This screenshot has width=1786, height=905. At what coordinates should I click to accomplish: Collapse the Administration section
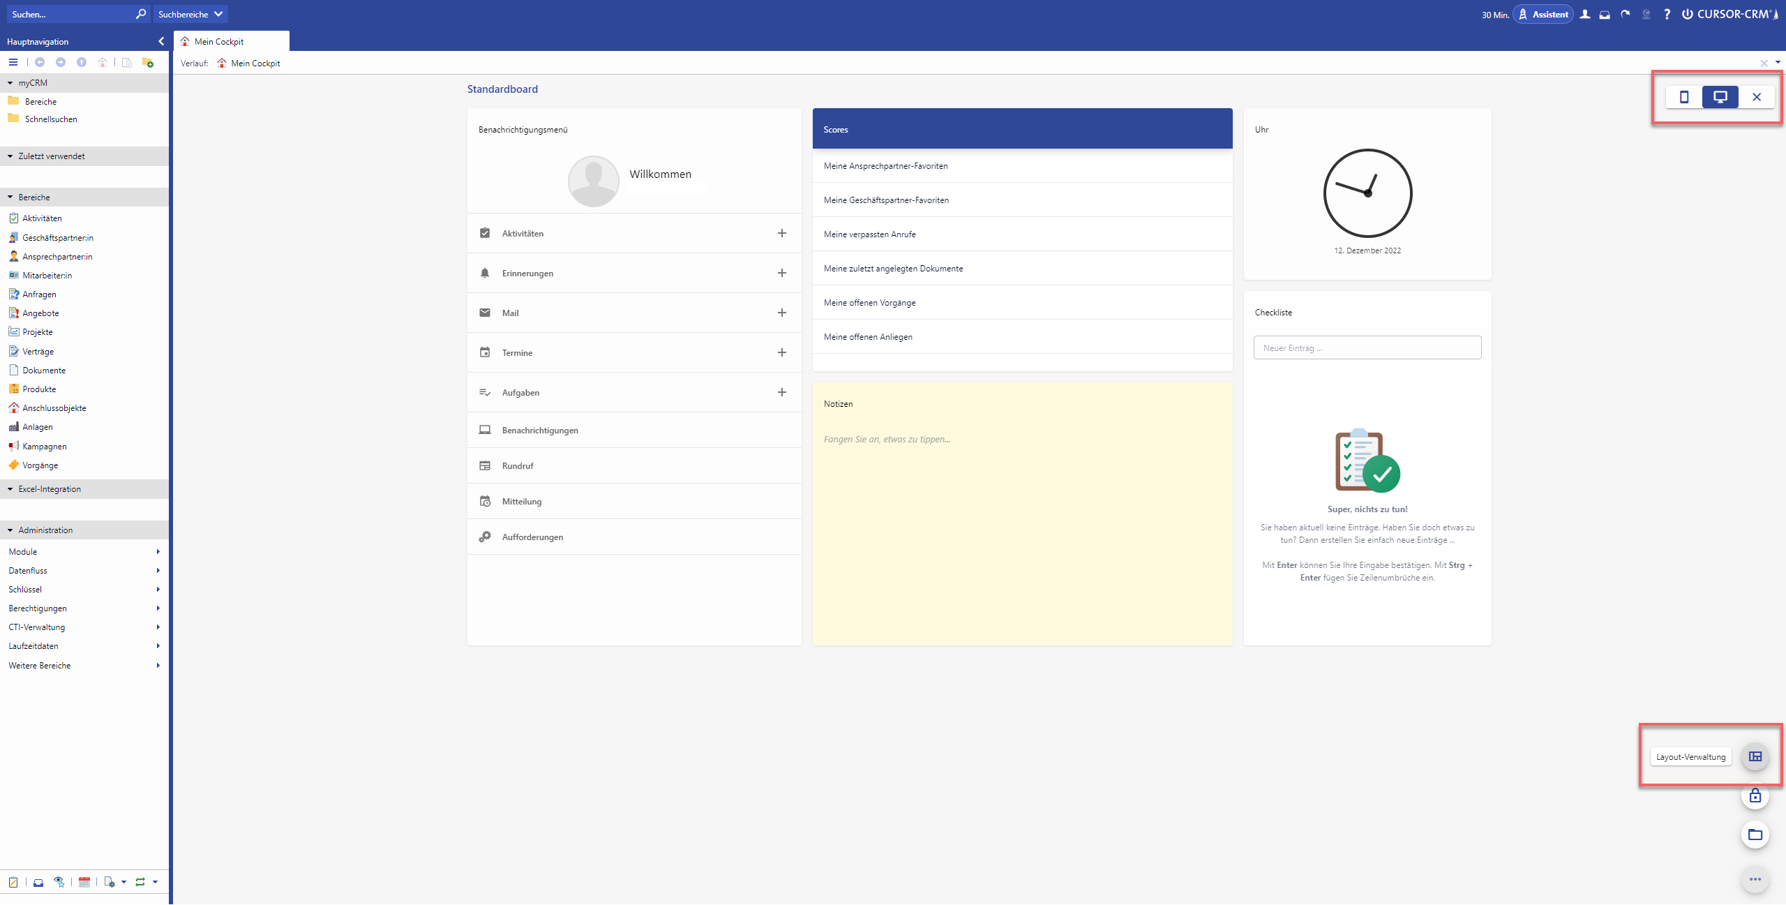coord(10,530)
